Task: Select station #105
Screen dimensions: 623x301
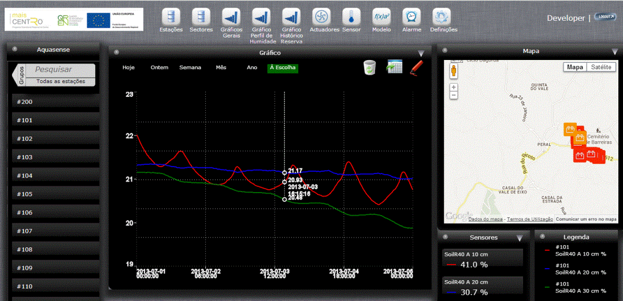Action: click(x=55, y=194)
